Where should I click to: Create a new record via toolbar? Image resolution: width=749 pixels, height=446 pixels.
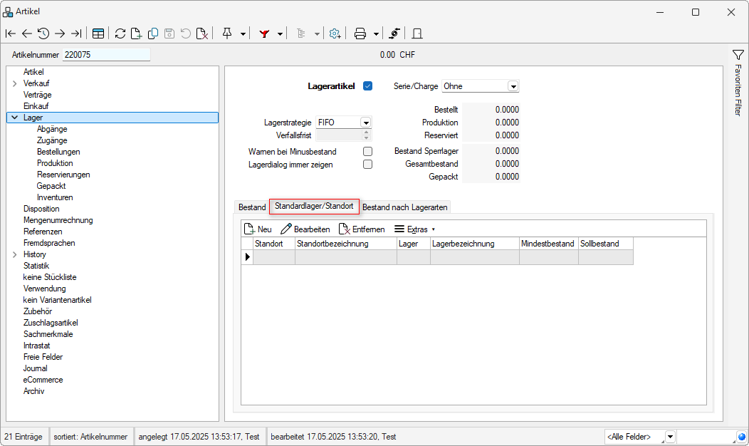point(136,33)
